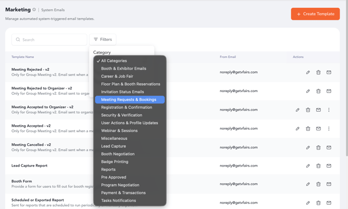This screenshot has height=209, width=348.
Task: Send test email for Meeting Accepted to Organizer
Action: pos(318,110)
